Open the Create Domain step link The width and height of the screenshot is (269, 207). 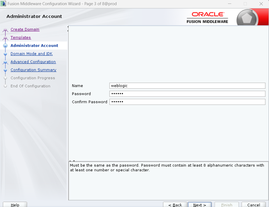click(x=25, y=29)
